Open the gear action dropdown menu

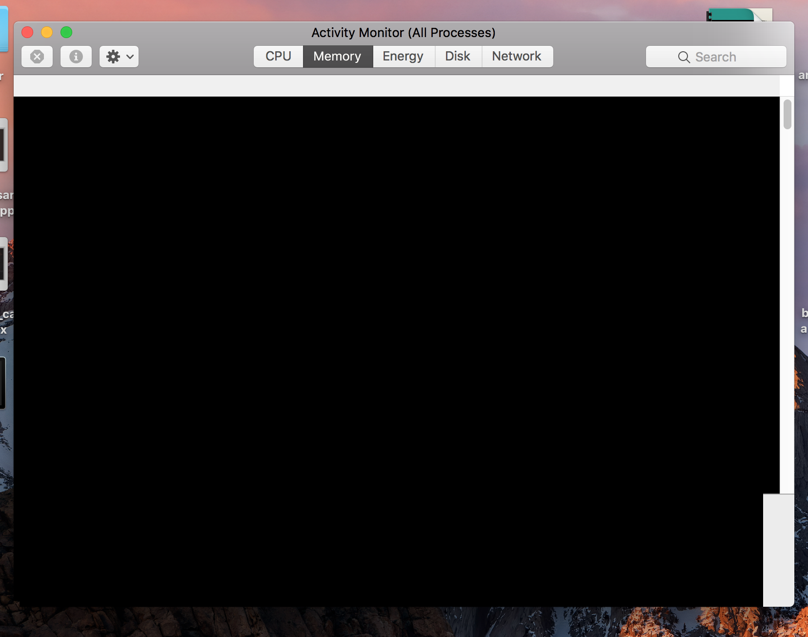(x=119, y=57)
